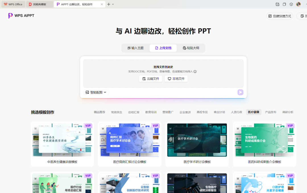The height and width of the screenshot is (193, 307).
Task: Click the purple send arrow button
Action: pos(240,92)
